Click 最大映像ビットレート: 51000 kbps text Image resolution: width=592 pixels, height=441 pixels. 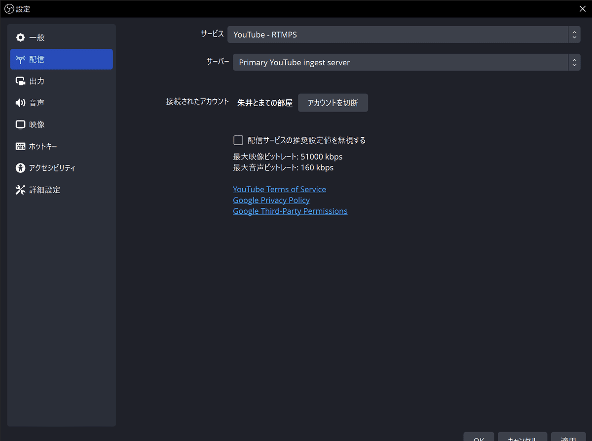288,157
